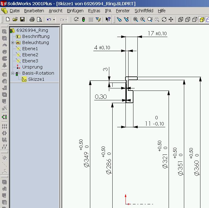
Task: Click the document icon left of Datei
Action: (4, 11)
